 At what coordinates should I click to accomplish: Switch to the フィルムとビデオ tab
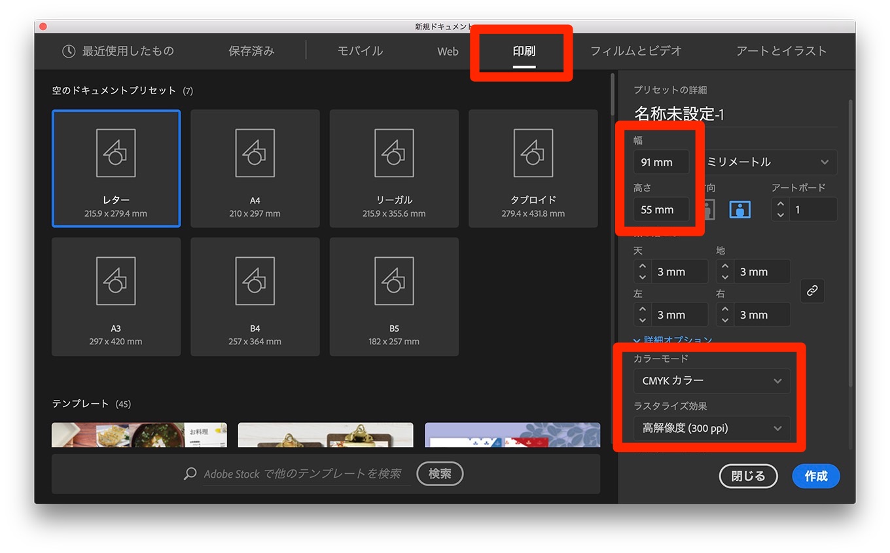tap(636, 51)
